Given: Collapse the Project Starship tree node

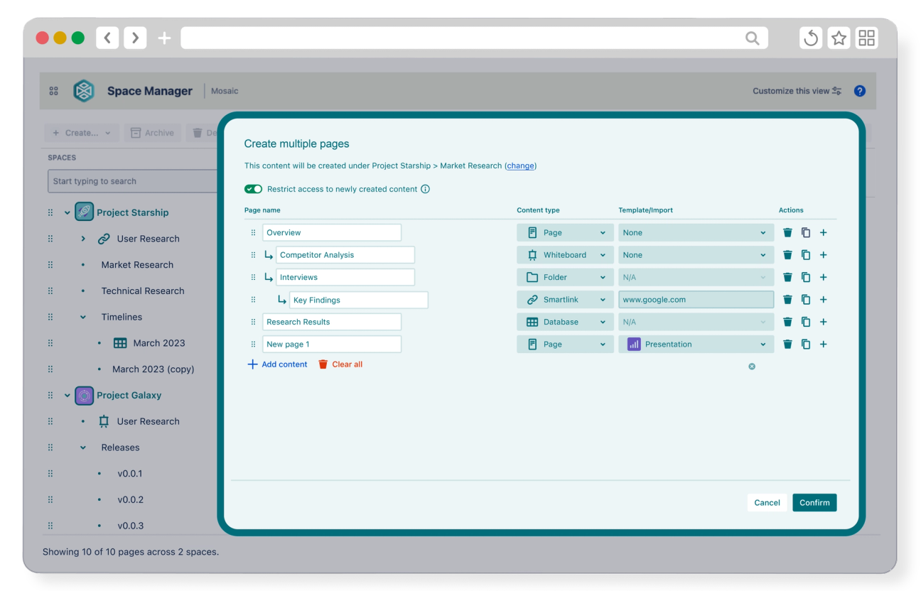Looking at the screenshot, I should point(68,212).
